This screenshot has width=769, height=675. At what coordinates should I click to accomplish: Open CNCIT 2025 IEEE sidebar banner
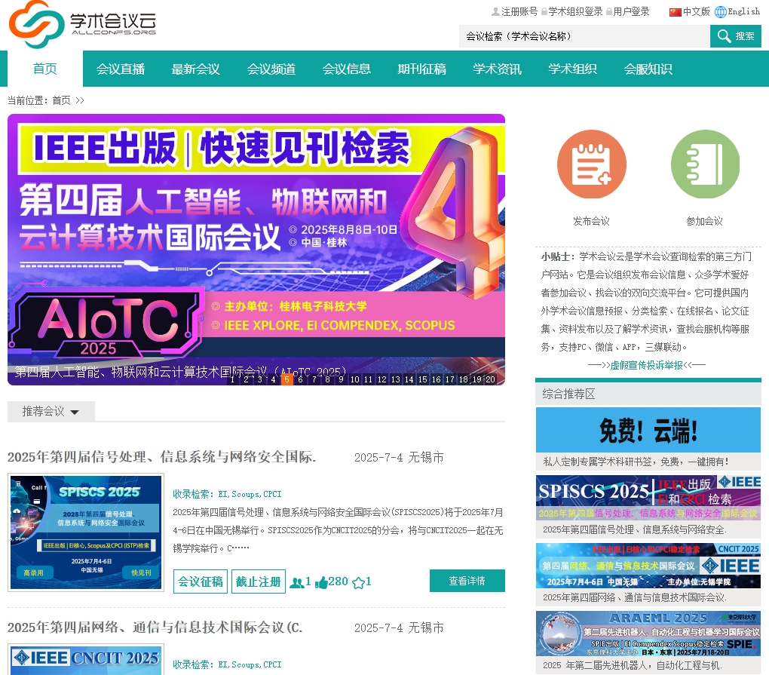(648, 565)
